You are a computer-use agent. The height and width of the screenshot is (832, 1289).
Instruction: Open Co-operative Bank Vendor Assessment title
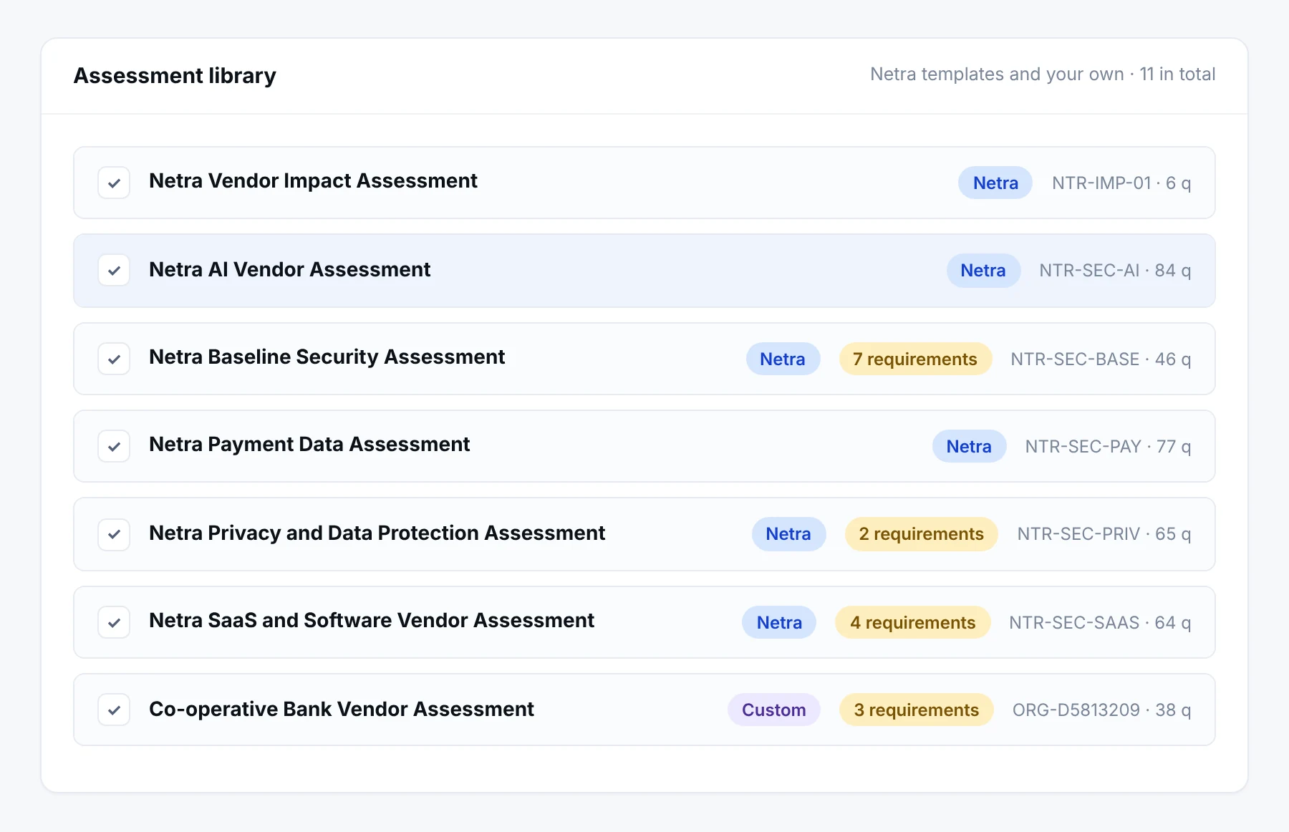coord(342,710)
